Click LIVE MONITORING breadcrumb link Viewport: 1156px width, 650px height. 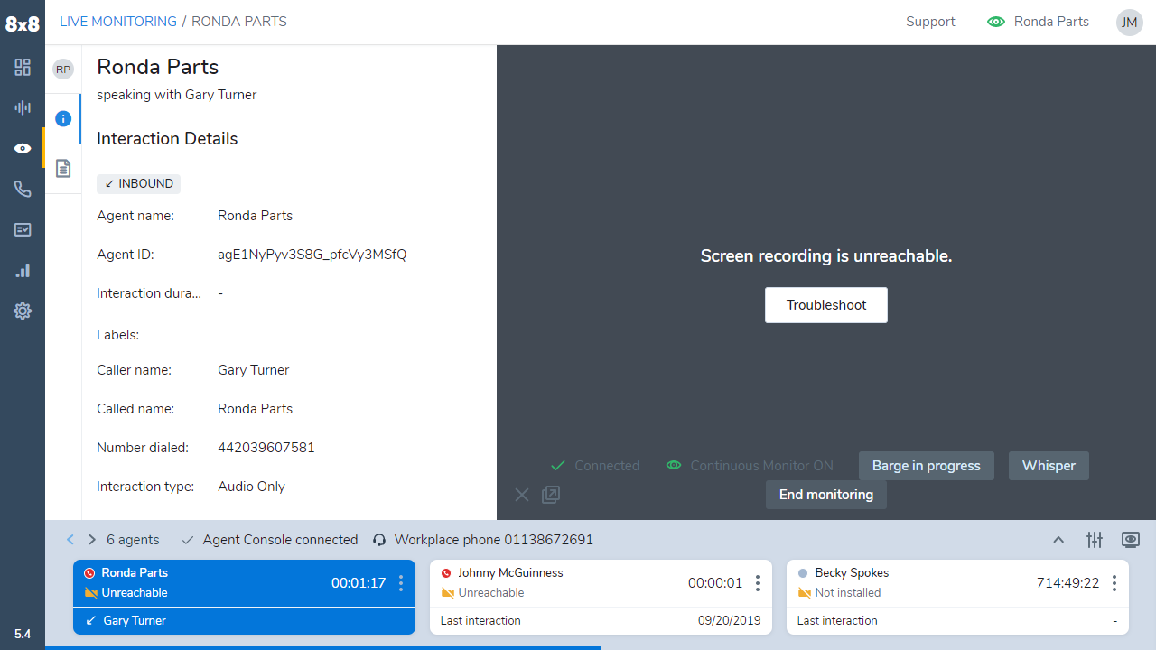click(x=118, y=22)
